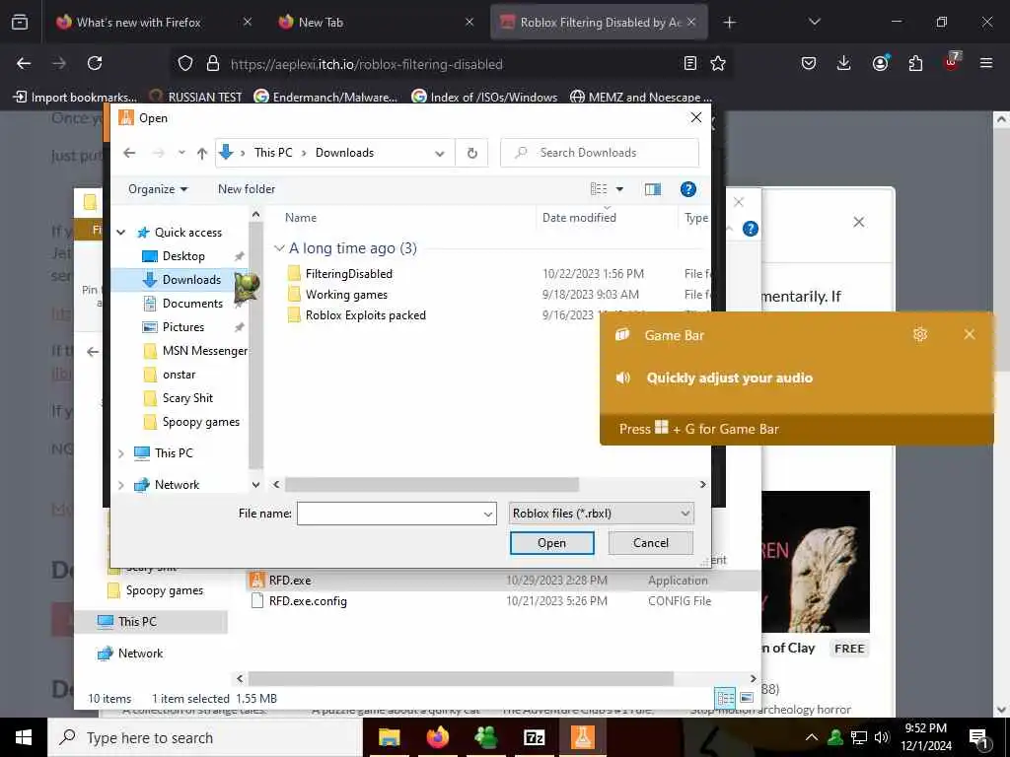Toggle reader view in Firefox

689,63
